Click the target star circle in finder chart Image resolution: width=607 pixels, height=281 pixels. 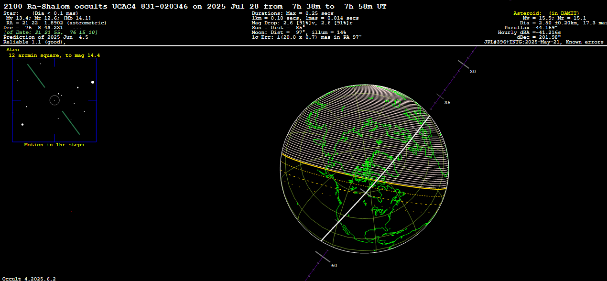point(54,100)
